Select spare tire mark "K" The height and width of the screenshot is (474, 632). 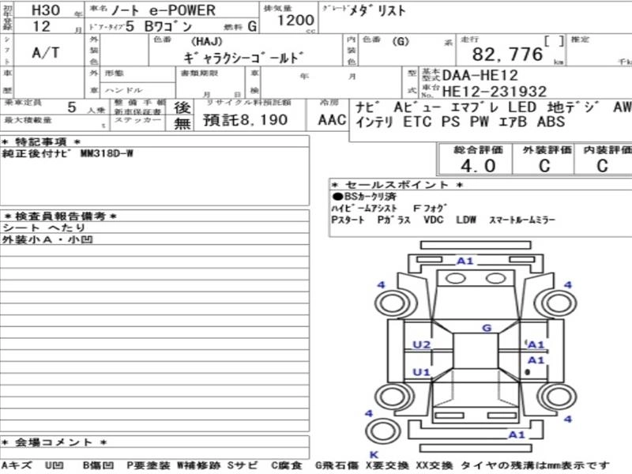374,455
